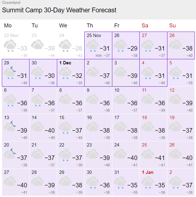Open the Greenland breadcrumb link
Screen dimensions: 196x197
pyautogui.click(x=11, y=2)
